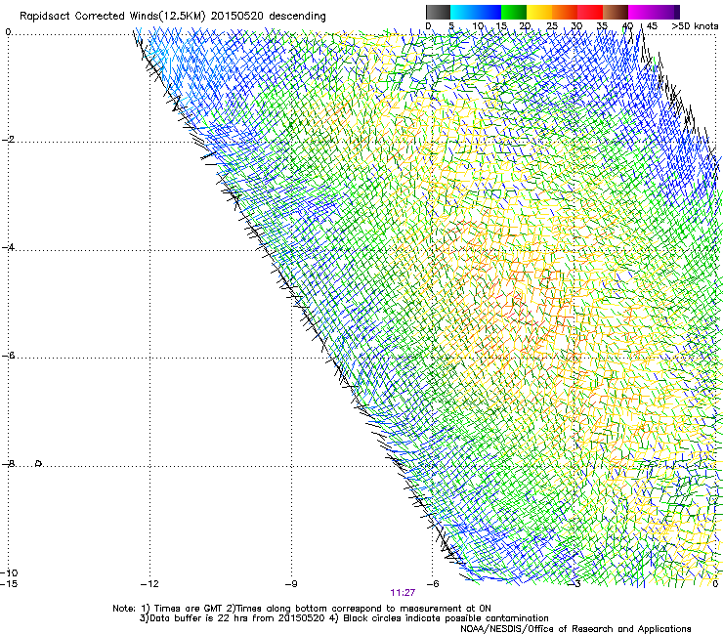Click the dark purple >50 knots swatch
Viewport: 723px width, 635px height.
[676, 12]
